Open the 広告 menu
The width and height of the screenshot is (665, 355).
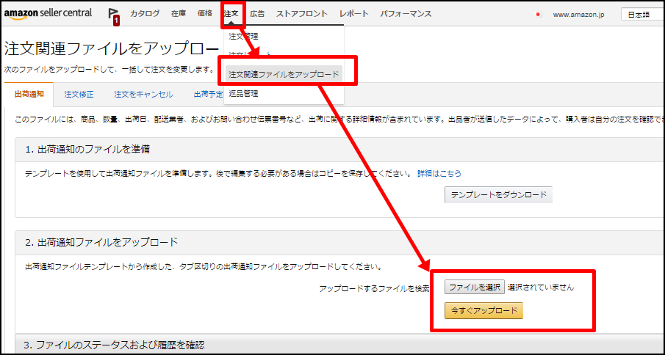[257, 14]
